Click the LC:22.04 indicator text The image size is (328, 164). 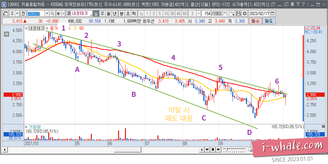pos(312,28)
